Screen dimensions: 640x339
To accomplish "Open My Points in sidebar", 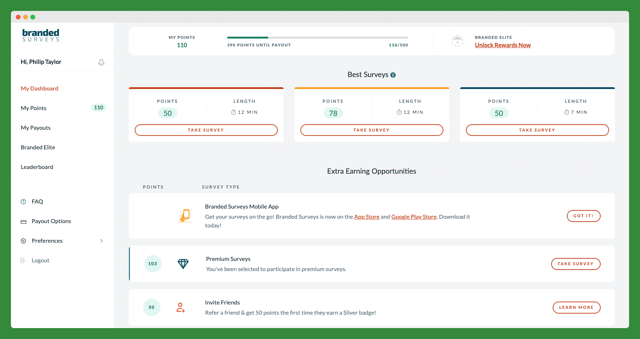I will coord(33,108).
